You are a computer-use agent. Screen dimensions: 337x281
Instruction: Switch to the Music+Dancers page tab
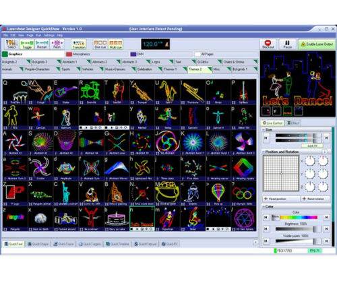pyautogui.click(x=115, y=69)
